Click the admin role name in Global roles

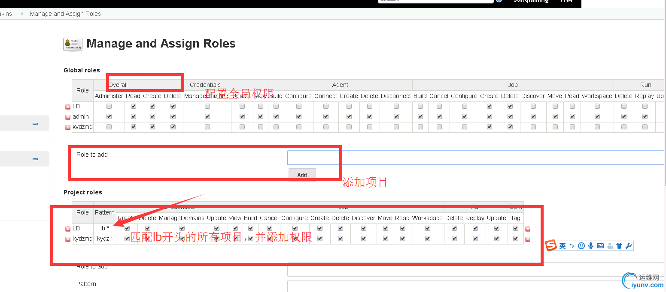click(81, 116)
